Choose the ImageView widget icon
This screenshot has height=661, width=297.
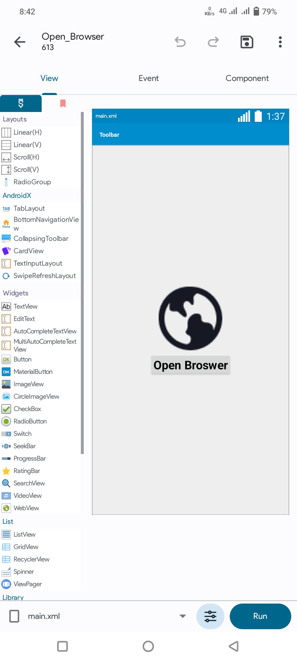[6, 384]
